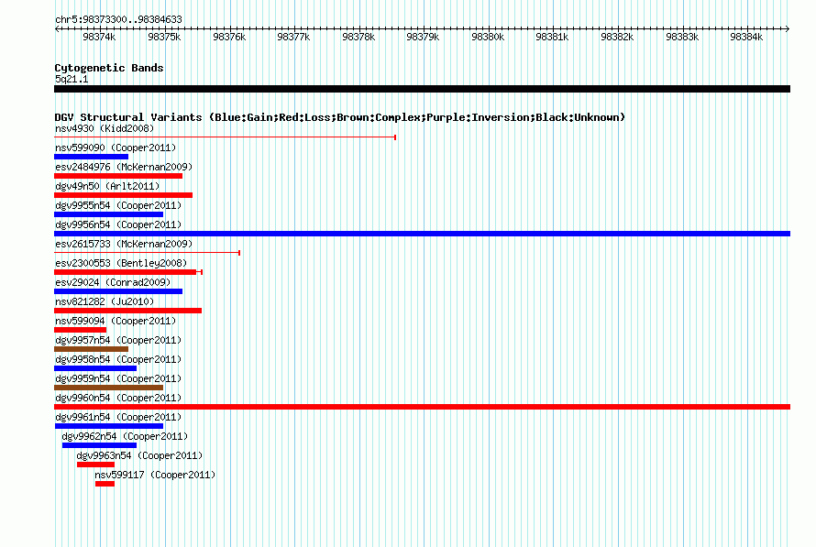Screen dimensions: 816x547
Task: Open dgv9962n54 (Cooper2011) variant label
Action: (x=125, y=436)
